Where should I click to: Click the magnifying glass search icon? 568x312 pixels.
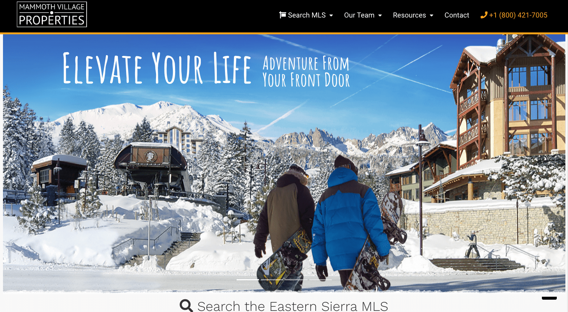[x=186, y=306]
